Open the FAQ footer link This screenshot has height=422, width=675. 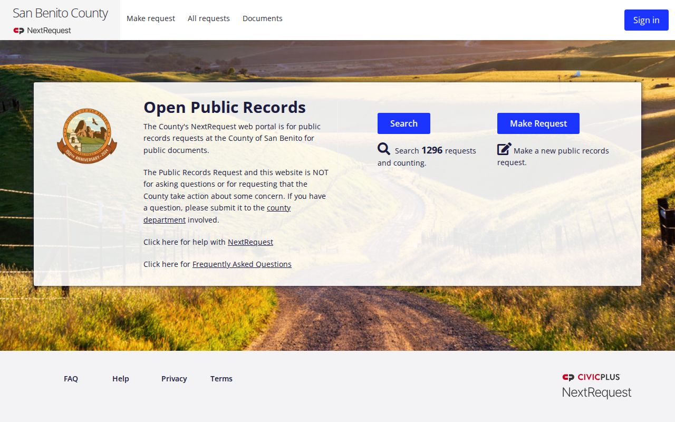71,379
